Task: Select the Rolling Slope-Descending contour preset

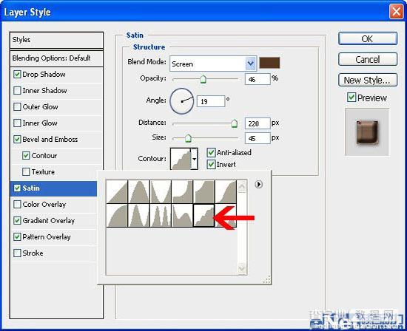Action: 182,216
